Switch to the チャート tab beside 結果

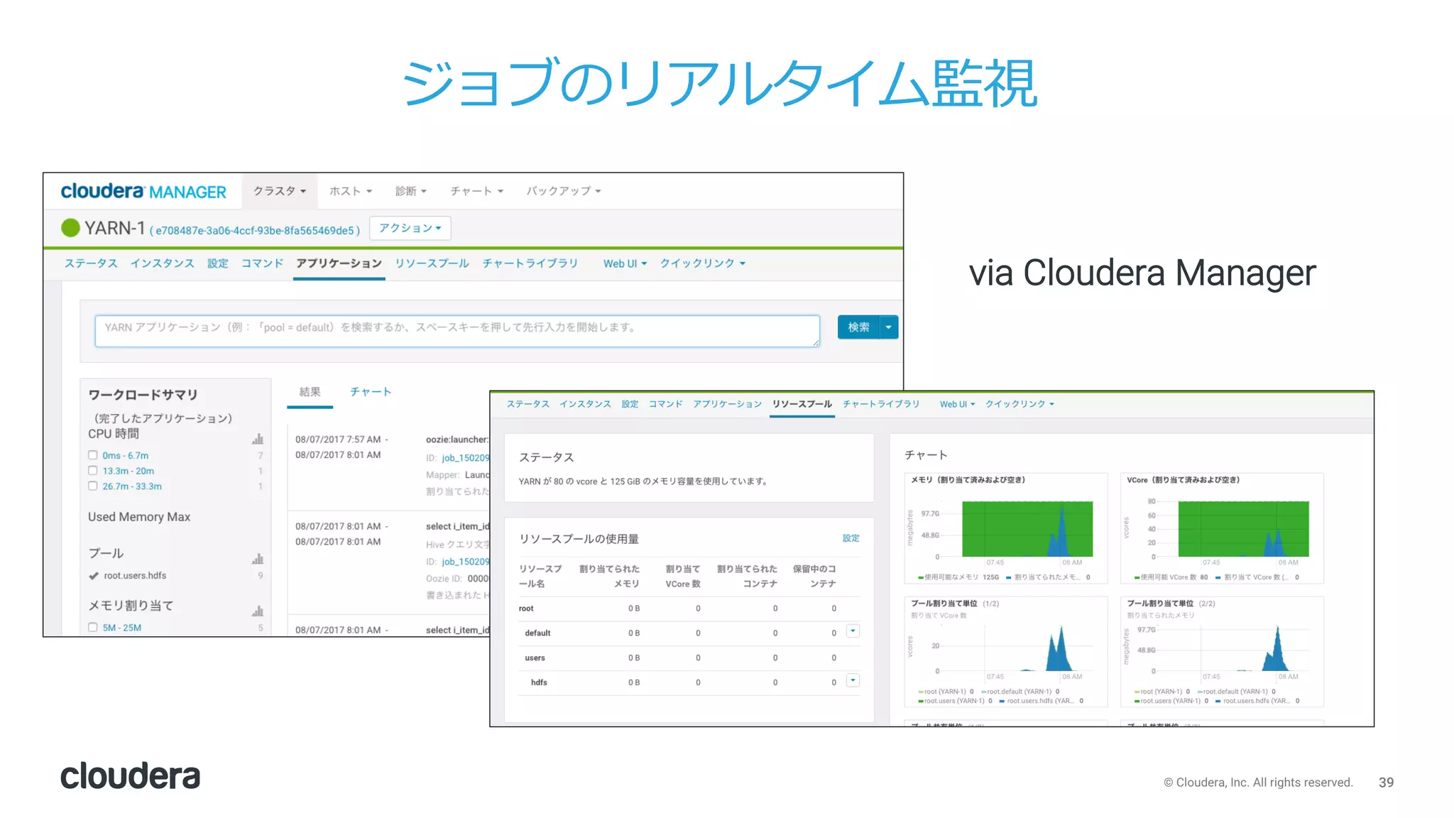click(x=371, y=392)
